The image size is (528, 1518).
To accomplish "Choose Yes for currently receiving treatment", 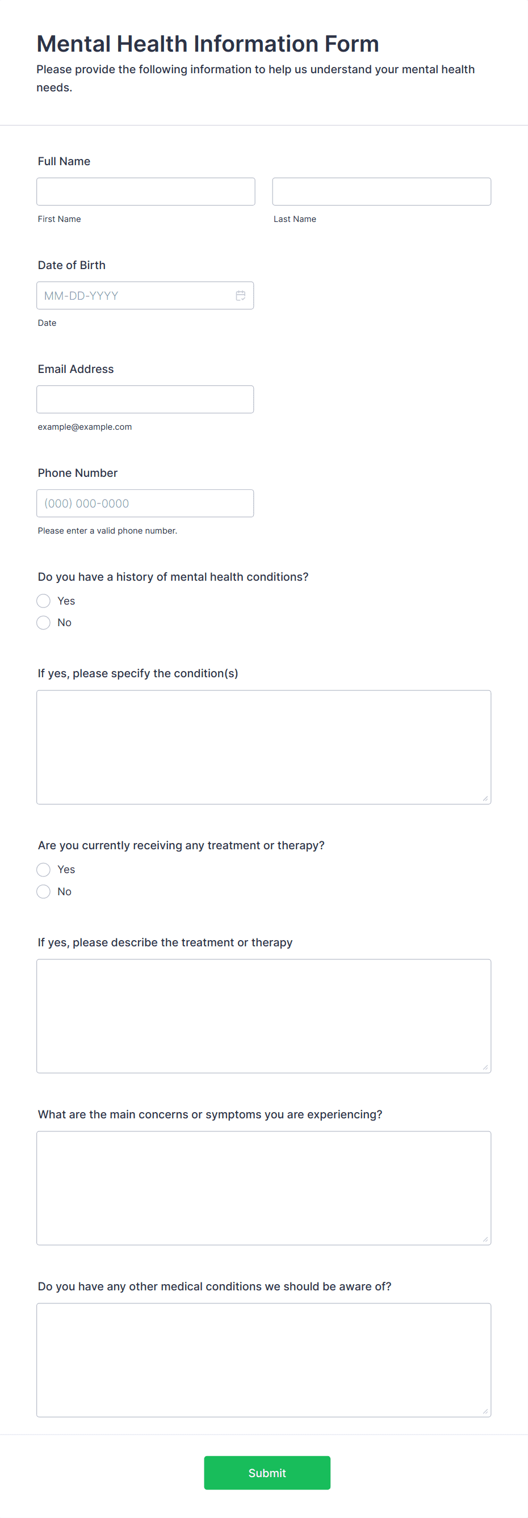I will click(x=44, y=870).
